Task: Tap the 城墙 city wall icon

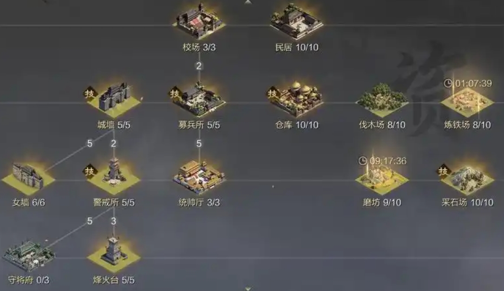Action: pos(114,100)
